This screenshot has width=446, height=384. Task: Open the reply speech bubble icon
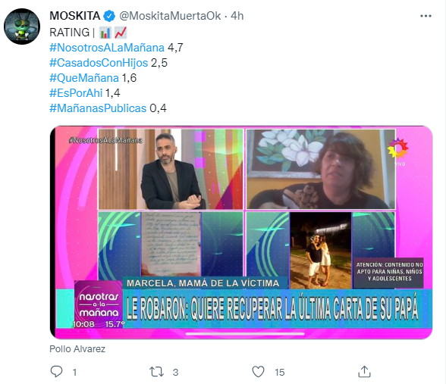click(x=56, y=371)
